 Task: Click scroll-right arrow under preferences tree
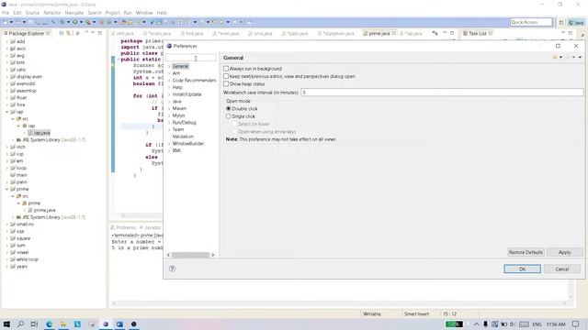[x=212, y=255]
